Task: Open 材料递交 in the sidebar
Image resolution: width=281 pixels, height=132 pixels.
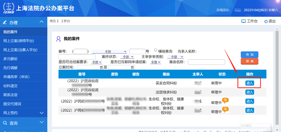Action: pos(24,86)
